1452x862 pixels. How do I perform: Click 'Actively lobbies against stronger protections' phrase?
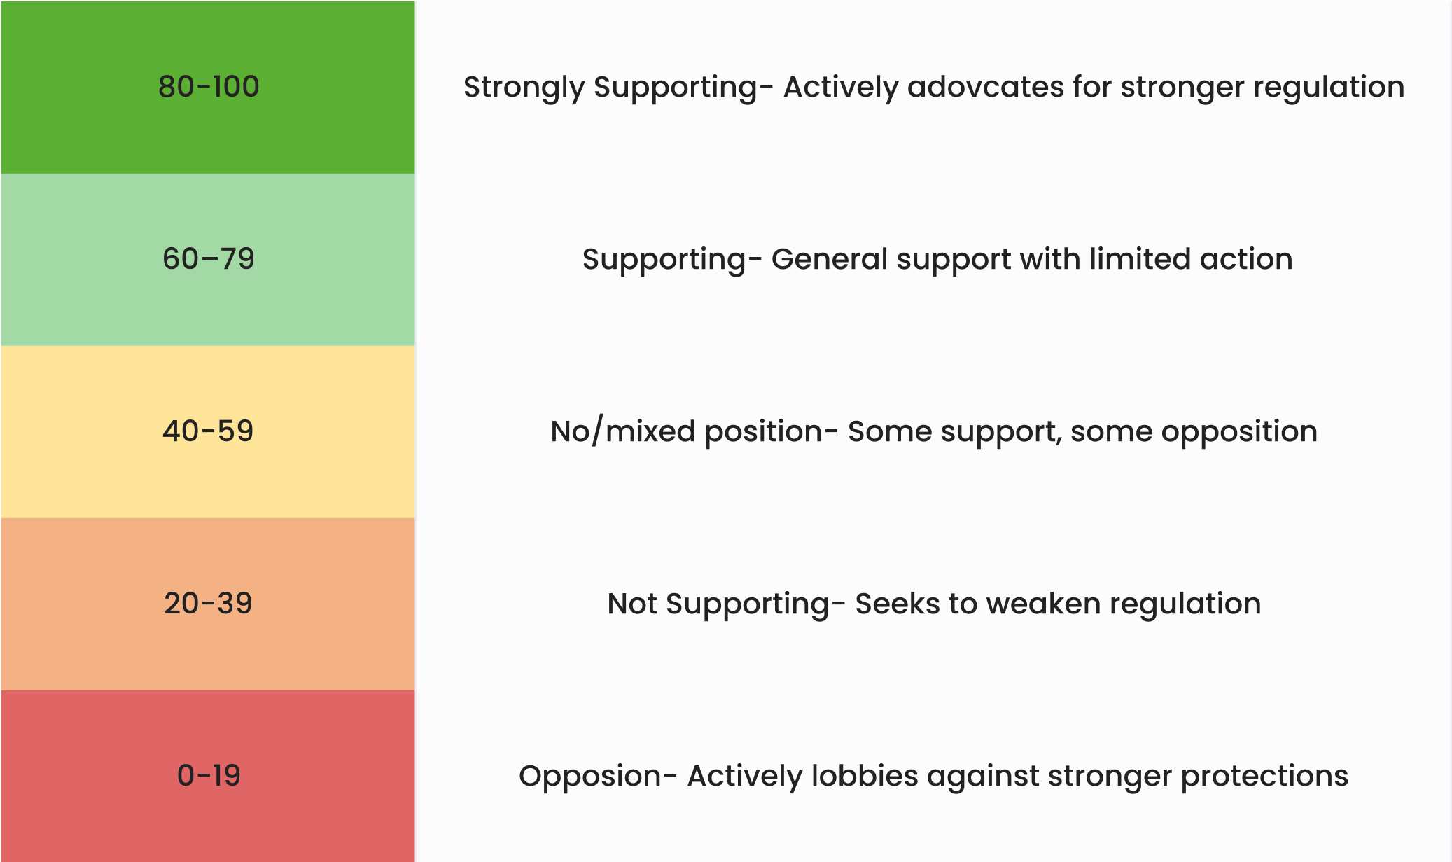(x=1018, y=777)
